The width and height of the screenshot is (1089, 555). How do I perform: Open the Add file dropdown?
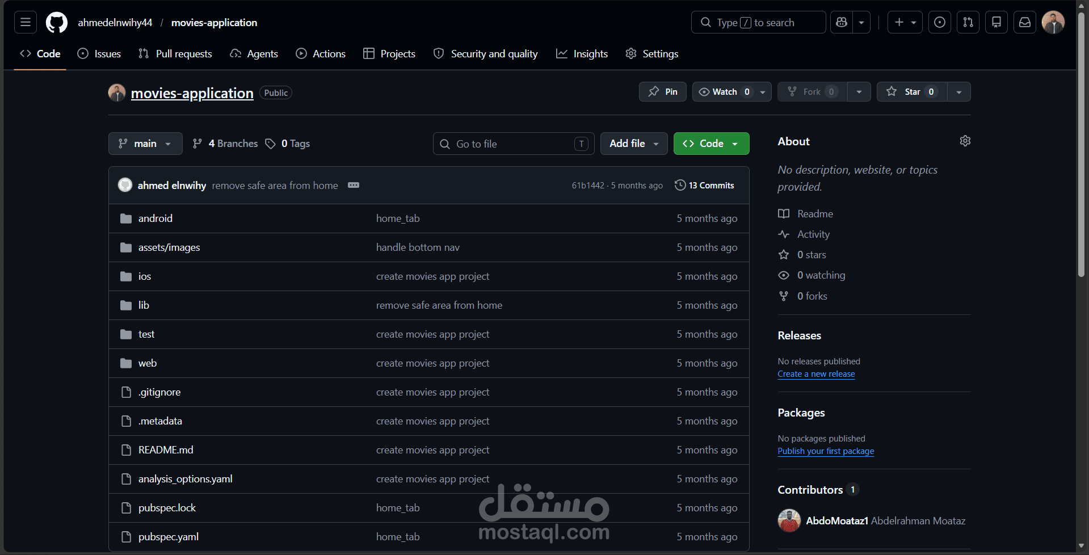[x=634, y=144]
